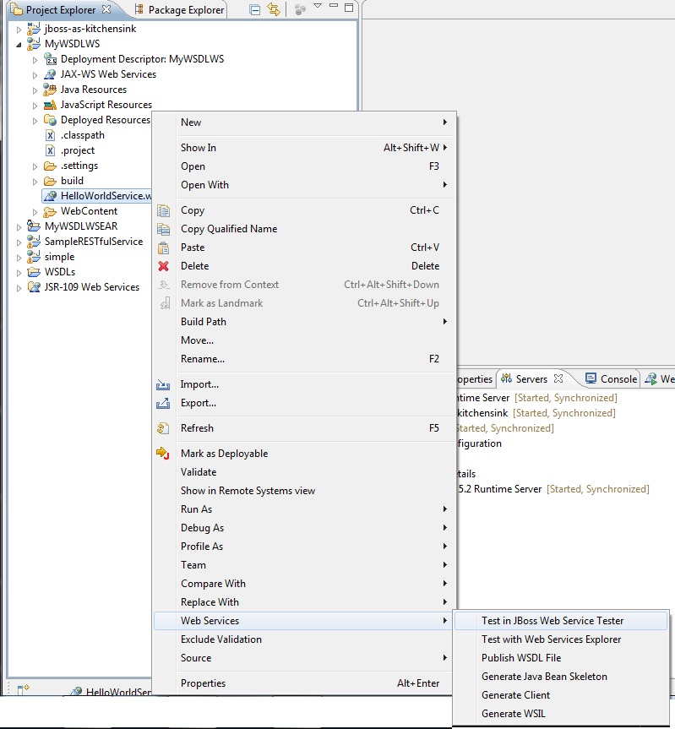Close the Servers view tab
675x729 pixels.
pyautogui.click(x=558, y=378)
